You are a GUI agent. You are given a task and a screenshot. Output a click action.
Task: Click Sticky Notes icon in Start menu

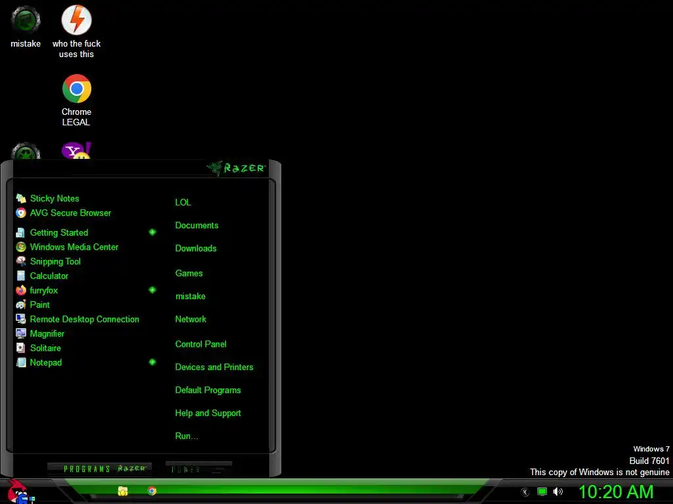click(21, 198)
